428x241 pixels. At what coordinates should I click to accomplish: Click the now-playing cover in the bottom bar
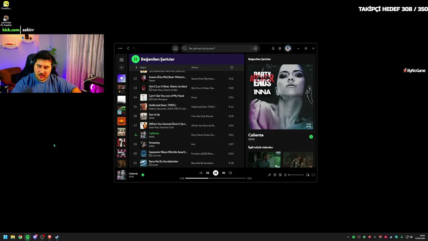(x=121, y=175)
